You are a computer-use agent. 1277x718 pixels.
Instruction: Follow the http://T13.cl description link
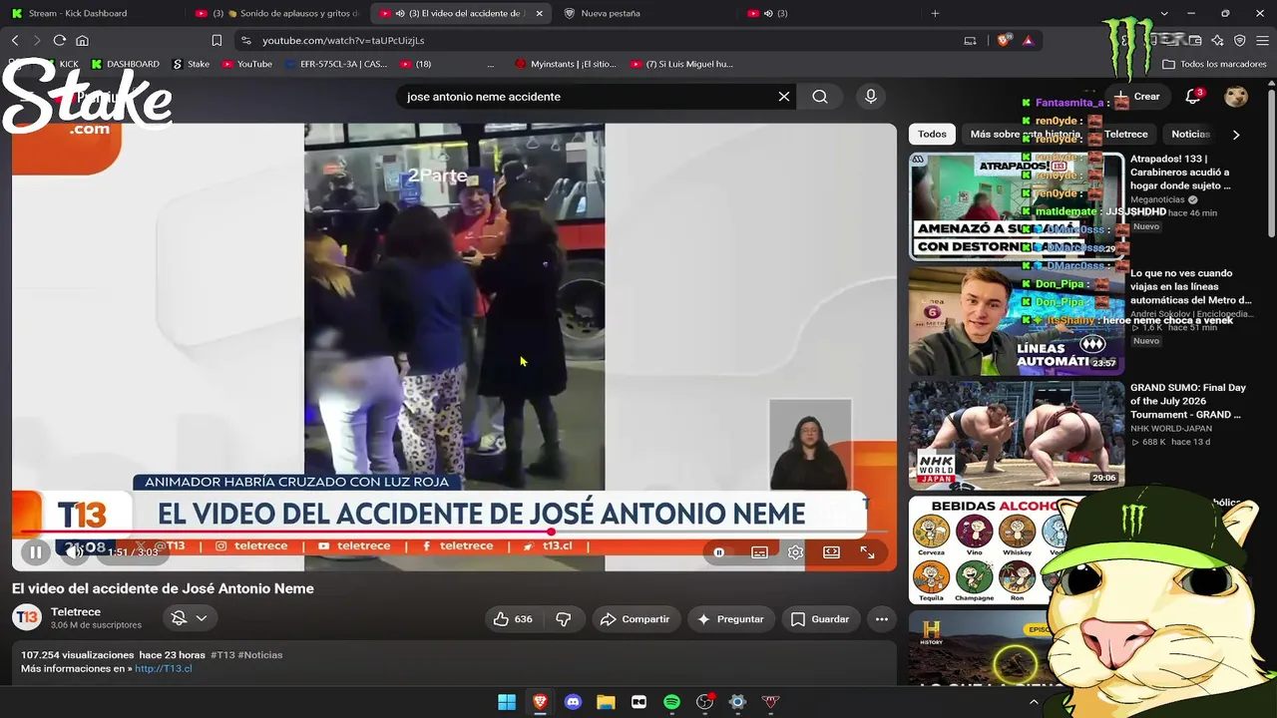(164, 668)
